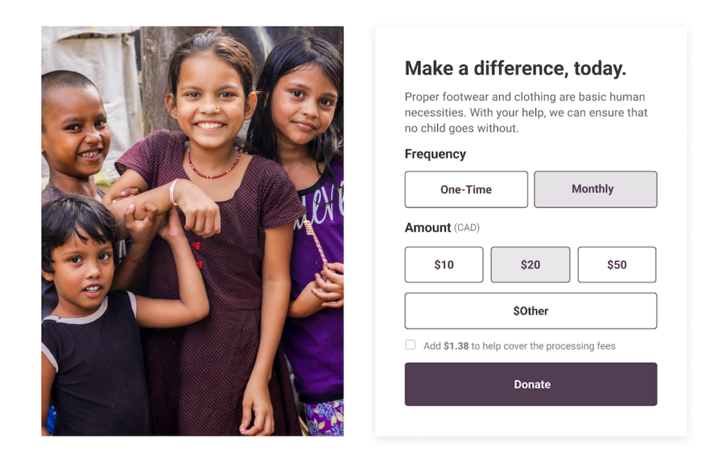
Task: Select the One-Time frequency option
Action: coord(466,189)
